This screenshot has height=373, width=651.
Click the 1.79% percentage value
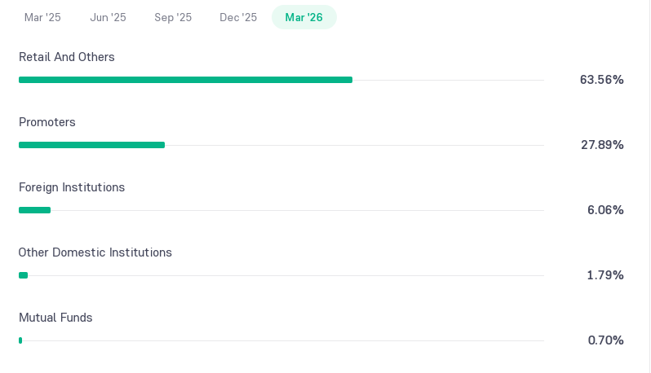tap(605, 275)
